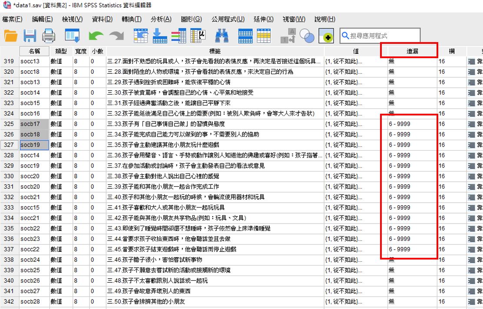Open the 值 cell for row 319

pos(356,62)
